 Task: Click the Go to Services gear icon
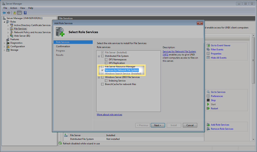point(208,92)
